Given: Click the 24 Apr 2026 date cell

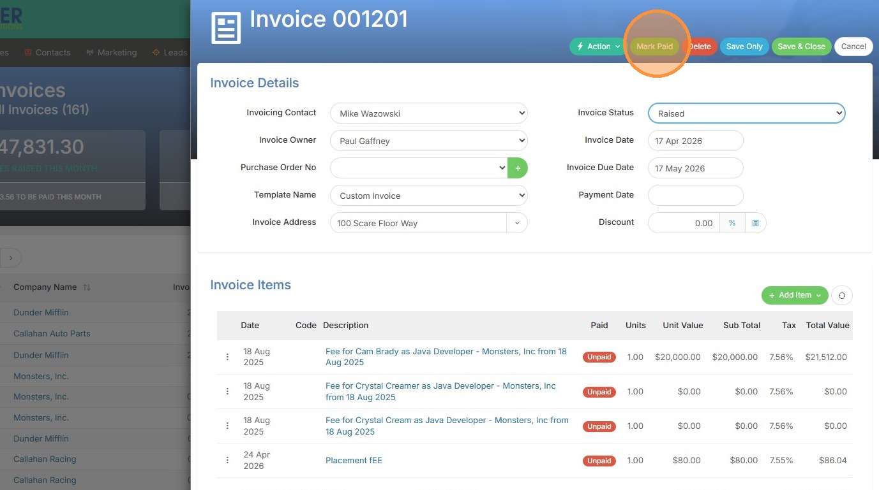Looking at the screenshot, I should [257, 460].
